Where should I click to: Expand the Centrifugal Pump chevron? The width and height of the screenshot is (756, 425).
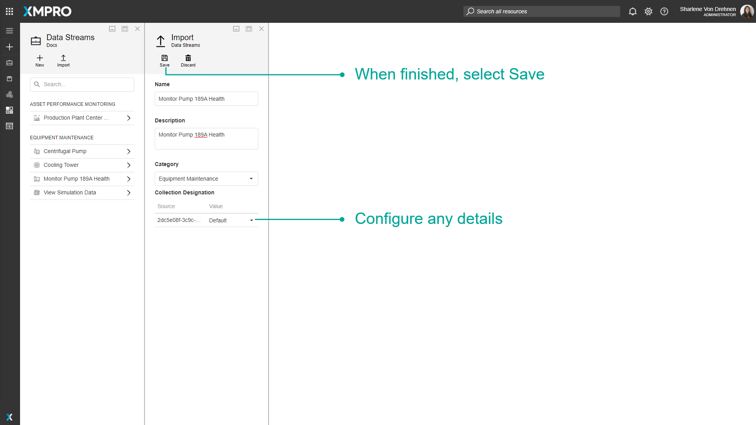(x=129, y=152)
